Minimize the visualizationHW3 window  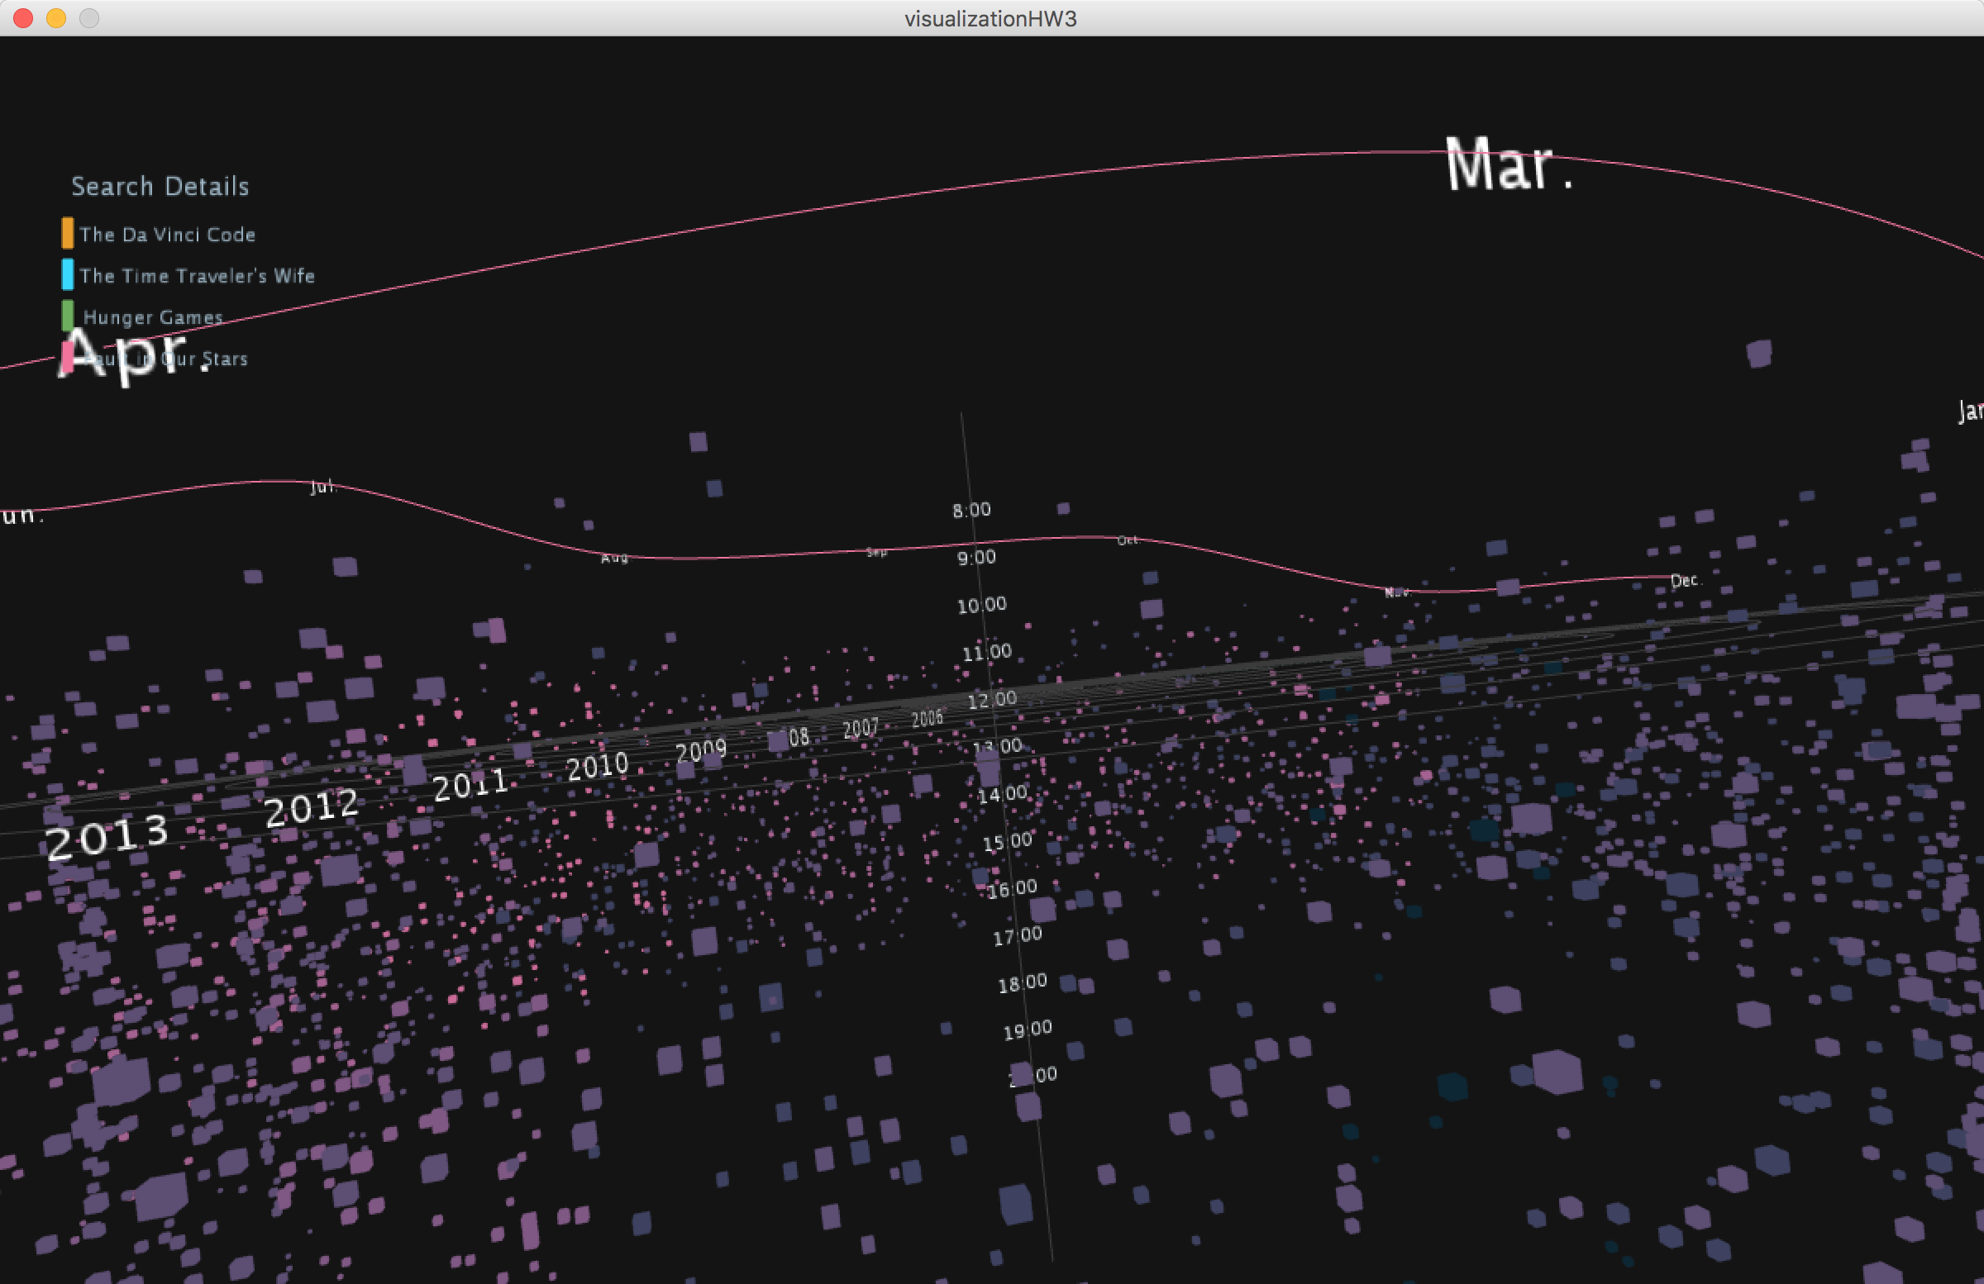tap(56, 18)
